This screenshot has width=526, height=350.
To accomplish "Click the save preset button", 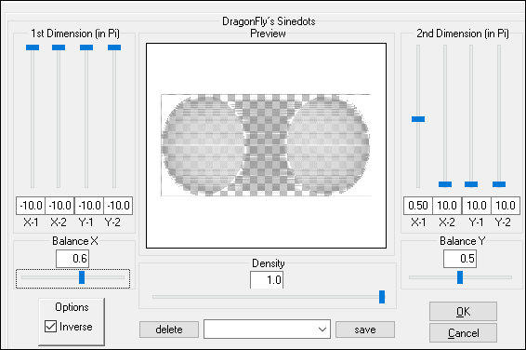I will pos(365,330).
